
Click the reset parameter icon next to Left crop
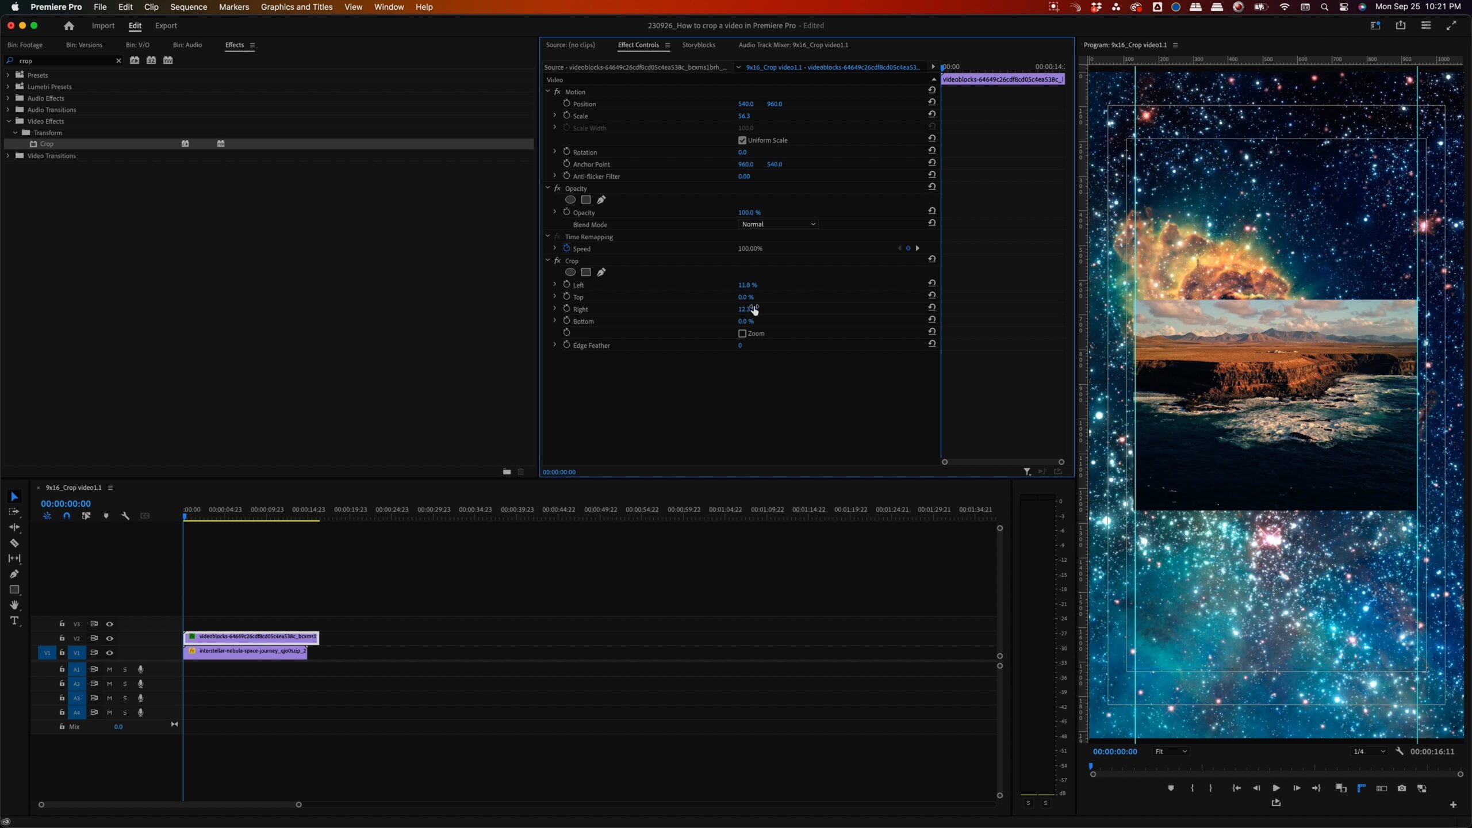[931, 284]
